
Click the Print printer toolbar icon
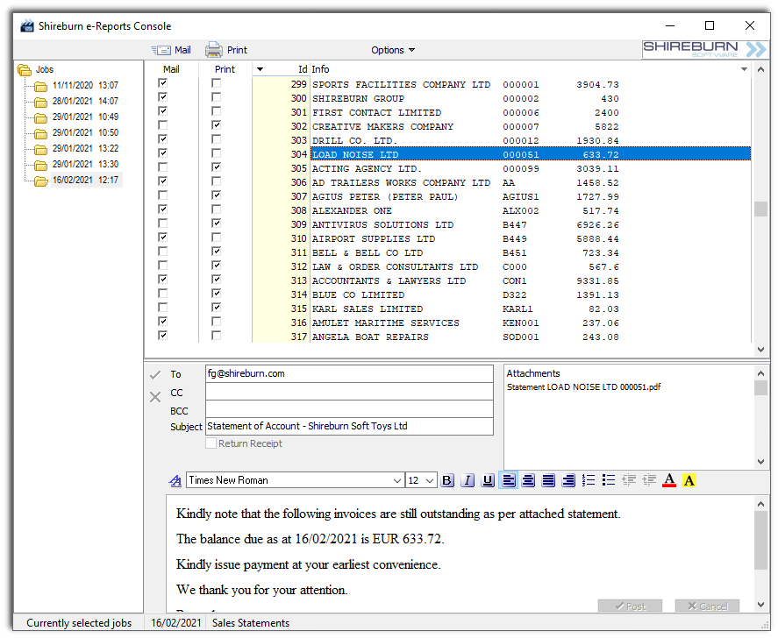[x=214, y=50]
